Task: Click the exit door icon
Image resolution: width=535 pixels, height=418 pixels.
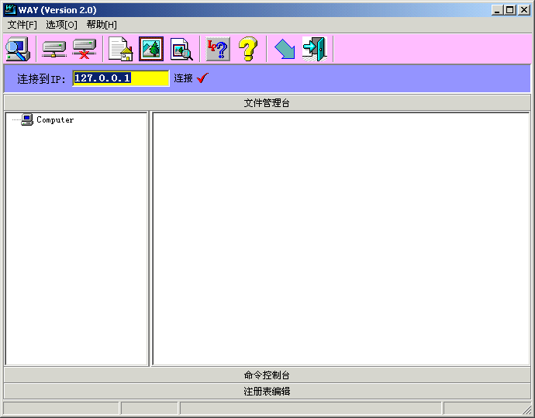Action: click(x=314, y=49)
